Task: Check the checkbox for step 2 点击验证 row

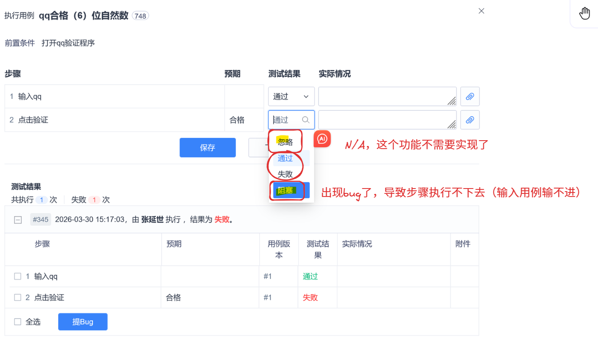Action: (18, 297)
